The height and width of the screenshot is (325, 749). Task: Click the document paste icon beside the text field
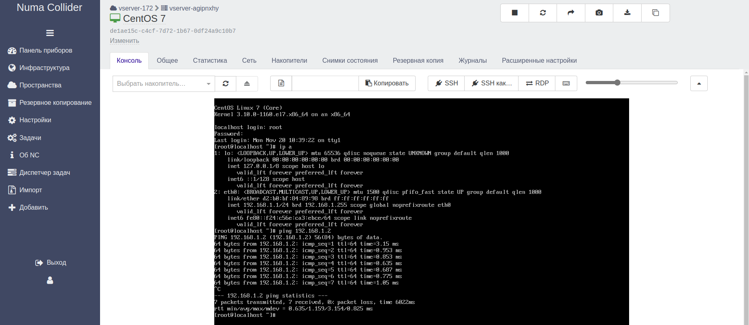click(x=281, y=83)
